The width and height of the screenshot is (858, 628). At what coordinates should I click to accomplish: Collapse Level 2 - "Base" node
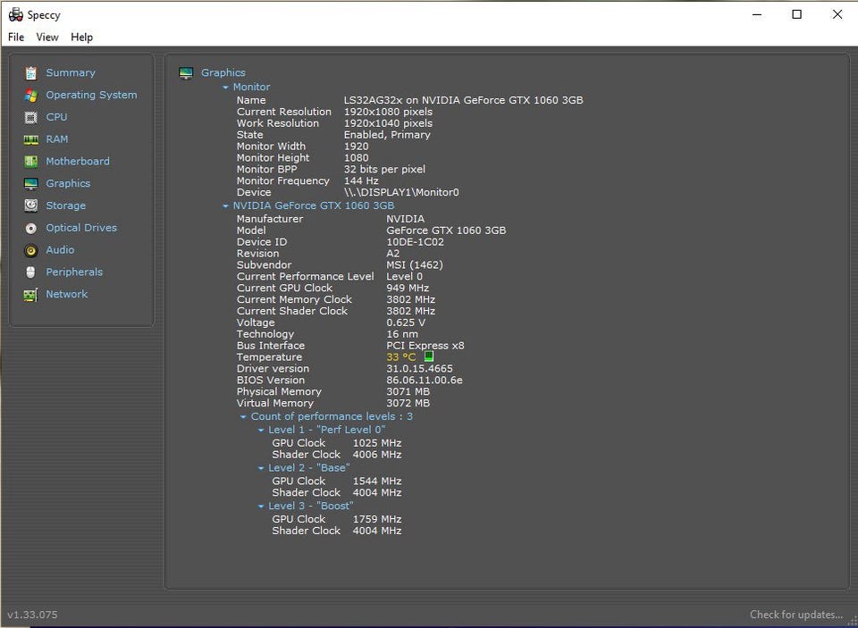click(x=261, y=468)
